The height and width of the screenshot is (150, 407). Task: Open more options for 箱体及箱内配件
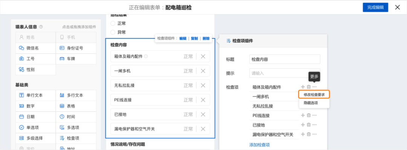(x=315, y=87)
